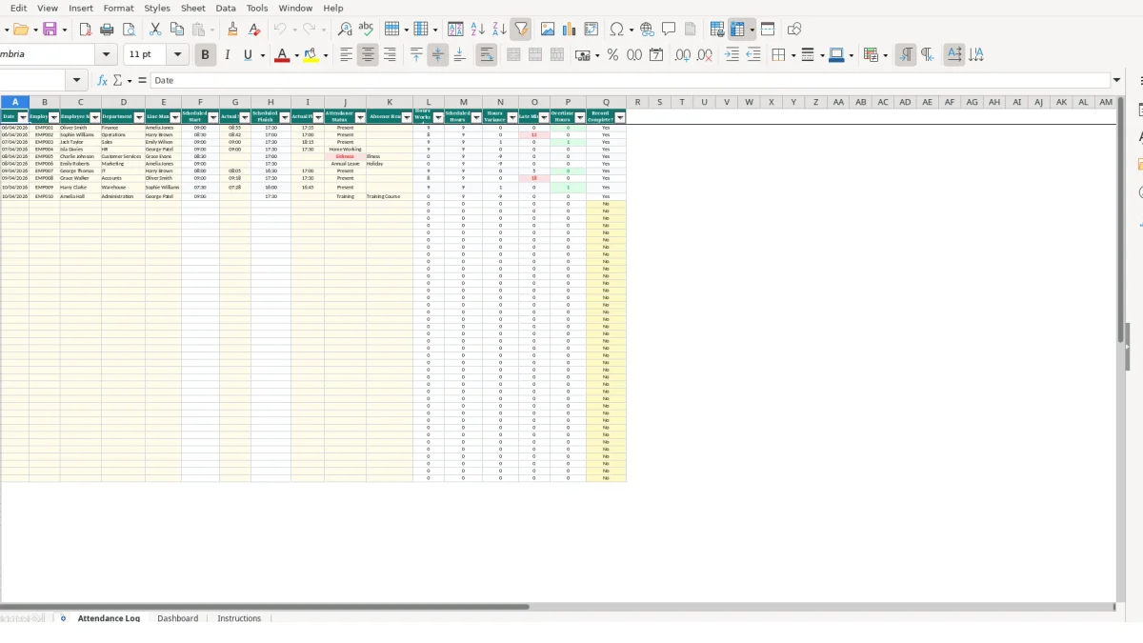Screen dimensions: 1143x643
Task: Click the Print icon
Action: [107, 30]
